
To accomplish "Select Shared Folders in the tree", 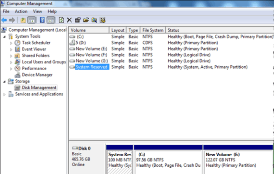I will point(36,56).
